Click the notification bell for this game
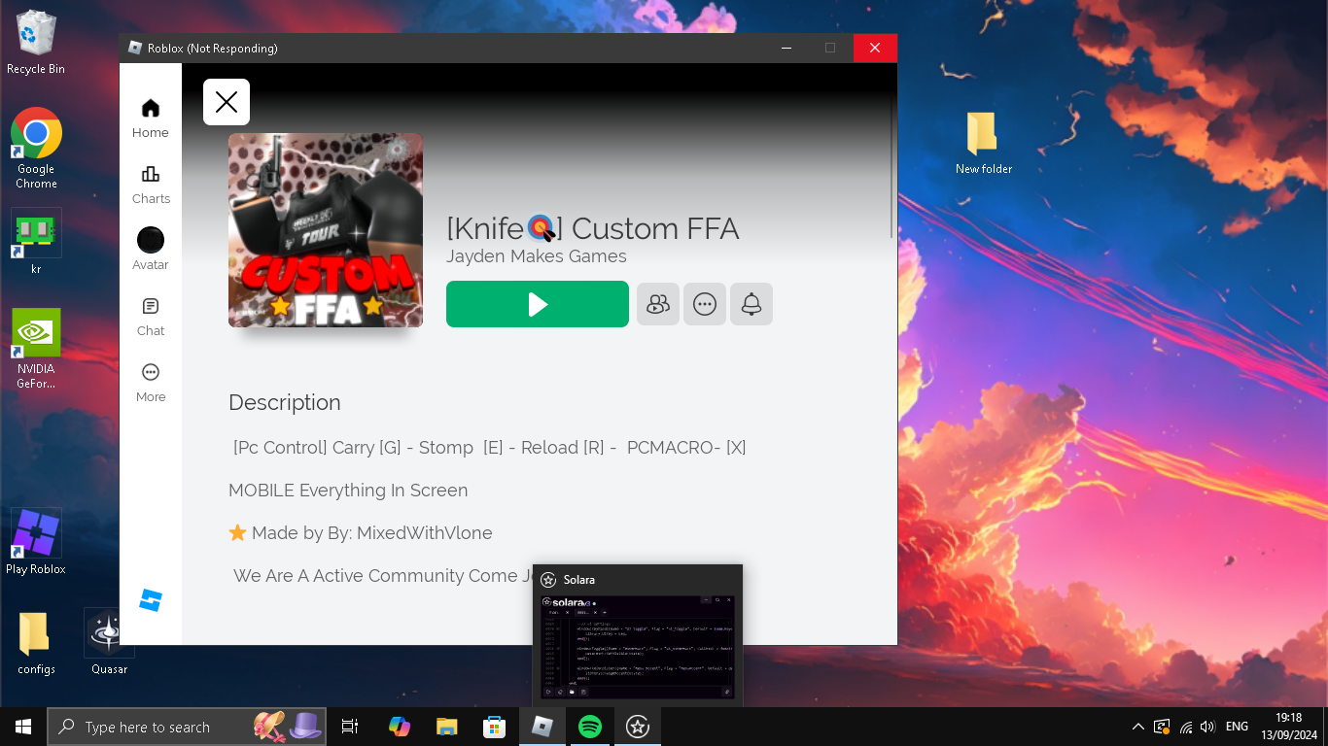Screen dimensions: 1328x746 click(751, 304)
